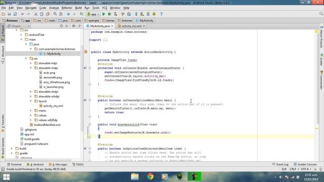This screenshot has width=324, height=182.
Task: Open the VCS menu
Action: click(x=105, y=8)
